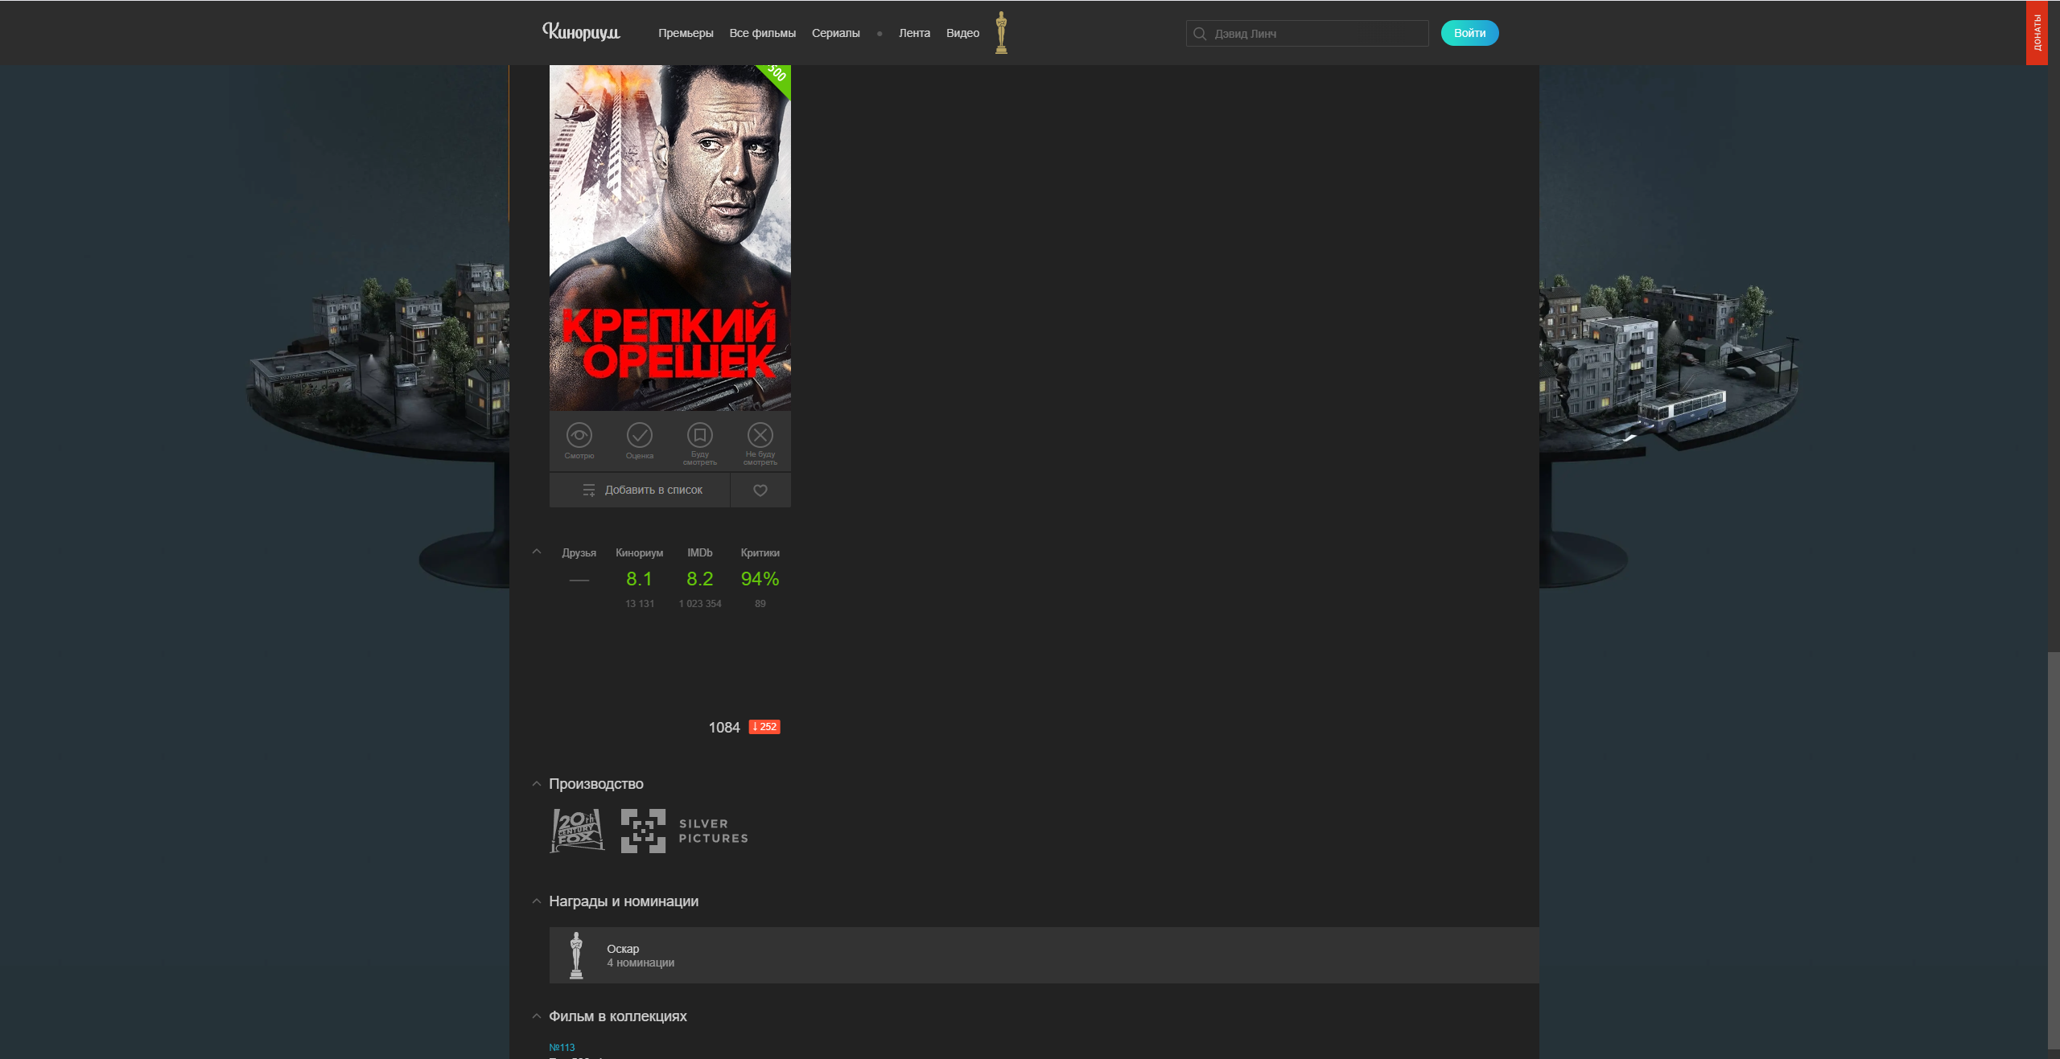
Task: Go to 'Сериалы' in the navigation
Action: [835, 33]
